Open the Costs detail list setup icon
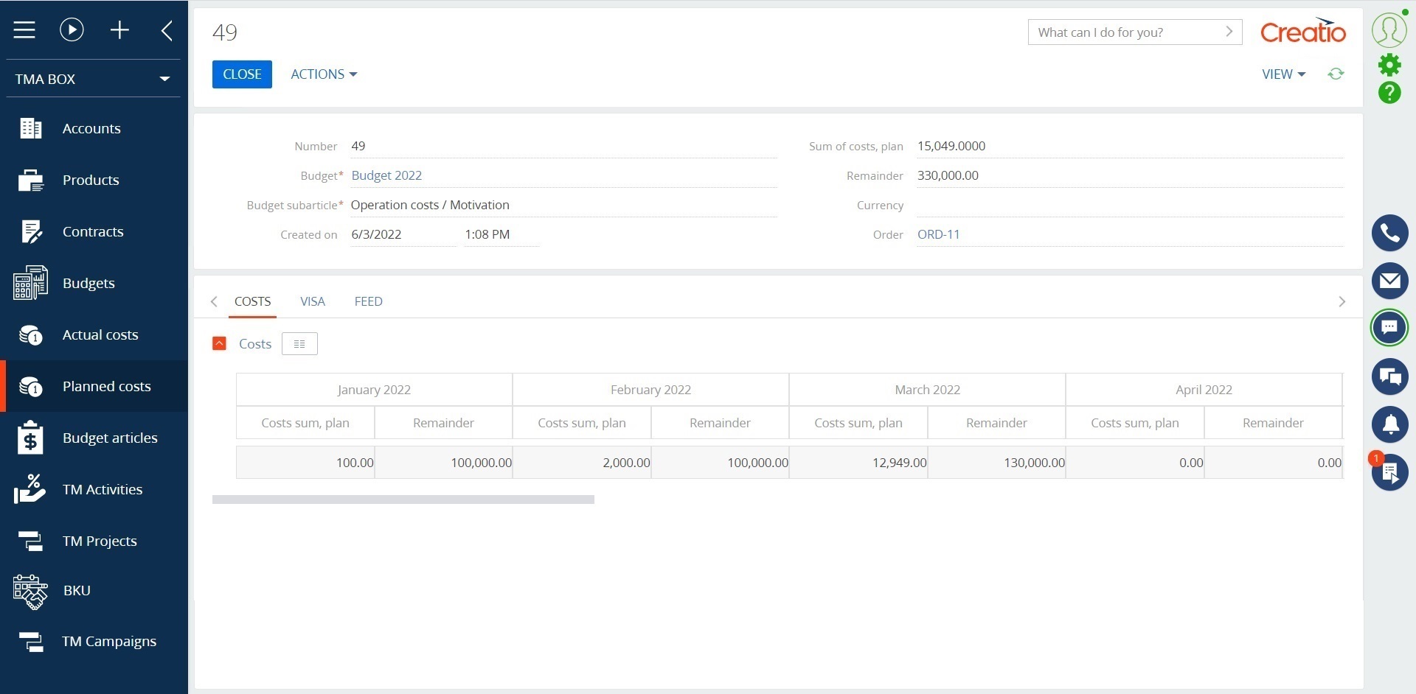Viewport: 1416px width, 694px height. [x=299, y=343]
